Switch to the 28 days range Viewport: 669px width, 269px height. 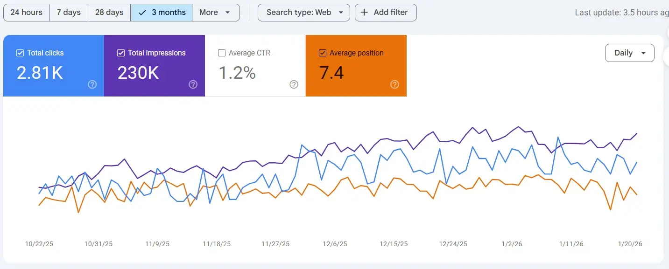[x=109, y=13]
